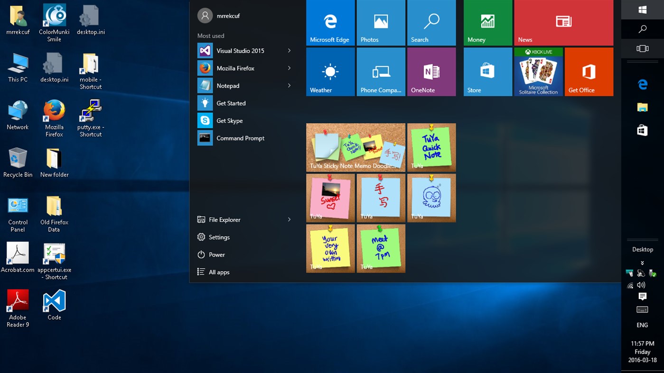Select the Code desktop shortcut
This screenshot has height=373, width=664.
(54, 305)
